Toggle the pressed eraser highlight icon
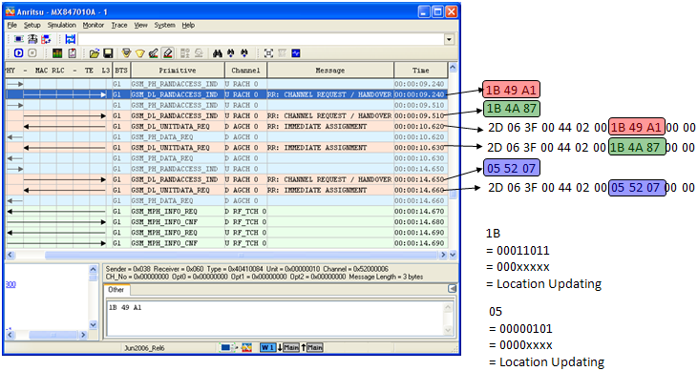The height and width of the screenshot is (371, 698). 167,53
